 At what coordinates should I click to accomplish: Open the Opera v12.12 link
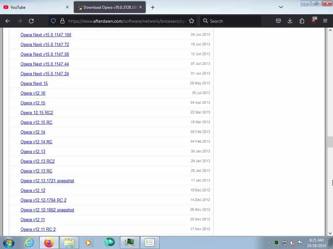point(33,191)
